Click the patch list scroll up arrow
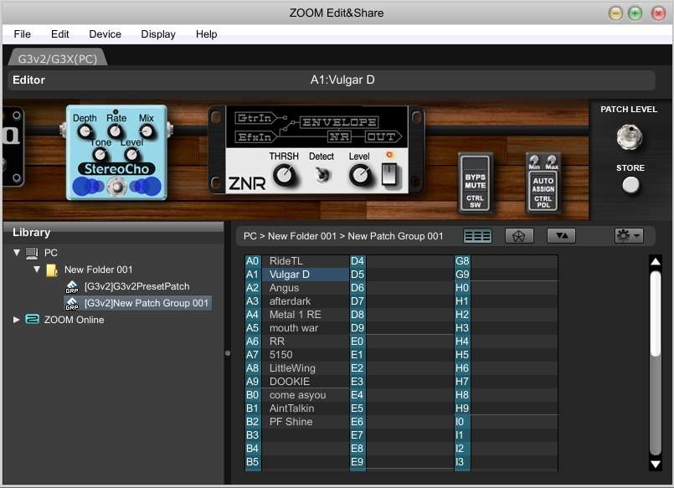The width and height of the screenshot is (674, 488). click(x=655, y=261)
